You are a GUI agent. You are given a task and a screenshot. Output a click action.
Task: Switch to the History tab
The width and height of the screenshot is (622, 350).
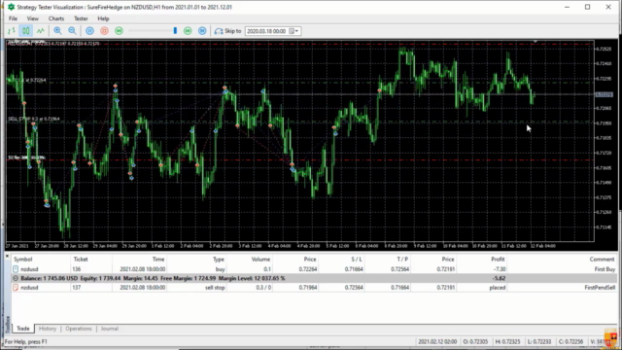pos(48,329)
